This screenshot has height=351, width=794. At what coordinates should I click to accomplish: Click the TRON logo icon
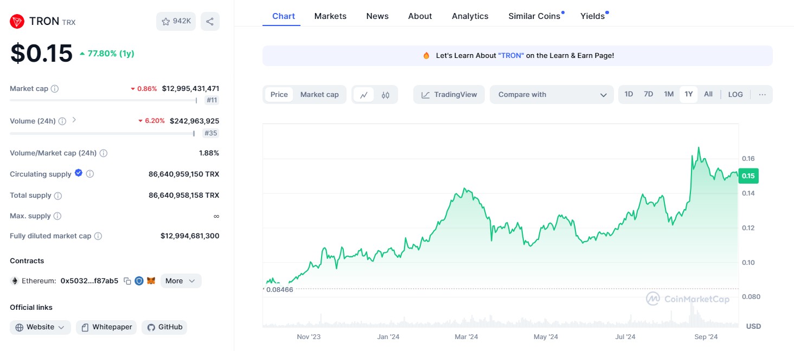tap(17, 21)
